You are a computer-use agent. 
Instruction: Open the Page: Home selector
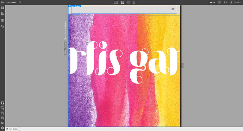point(11,2)
